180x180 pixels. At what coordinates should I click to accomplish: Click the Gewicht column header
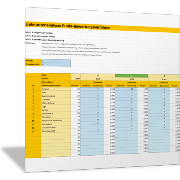click(x=76, y=86)
